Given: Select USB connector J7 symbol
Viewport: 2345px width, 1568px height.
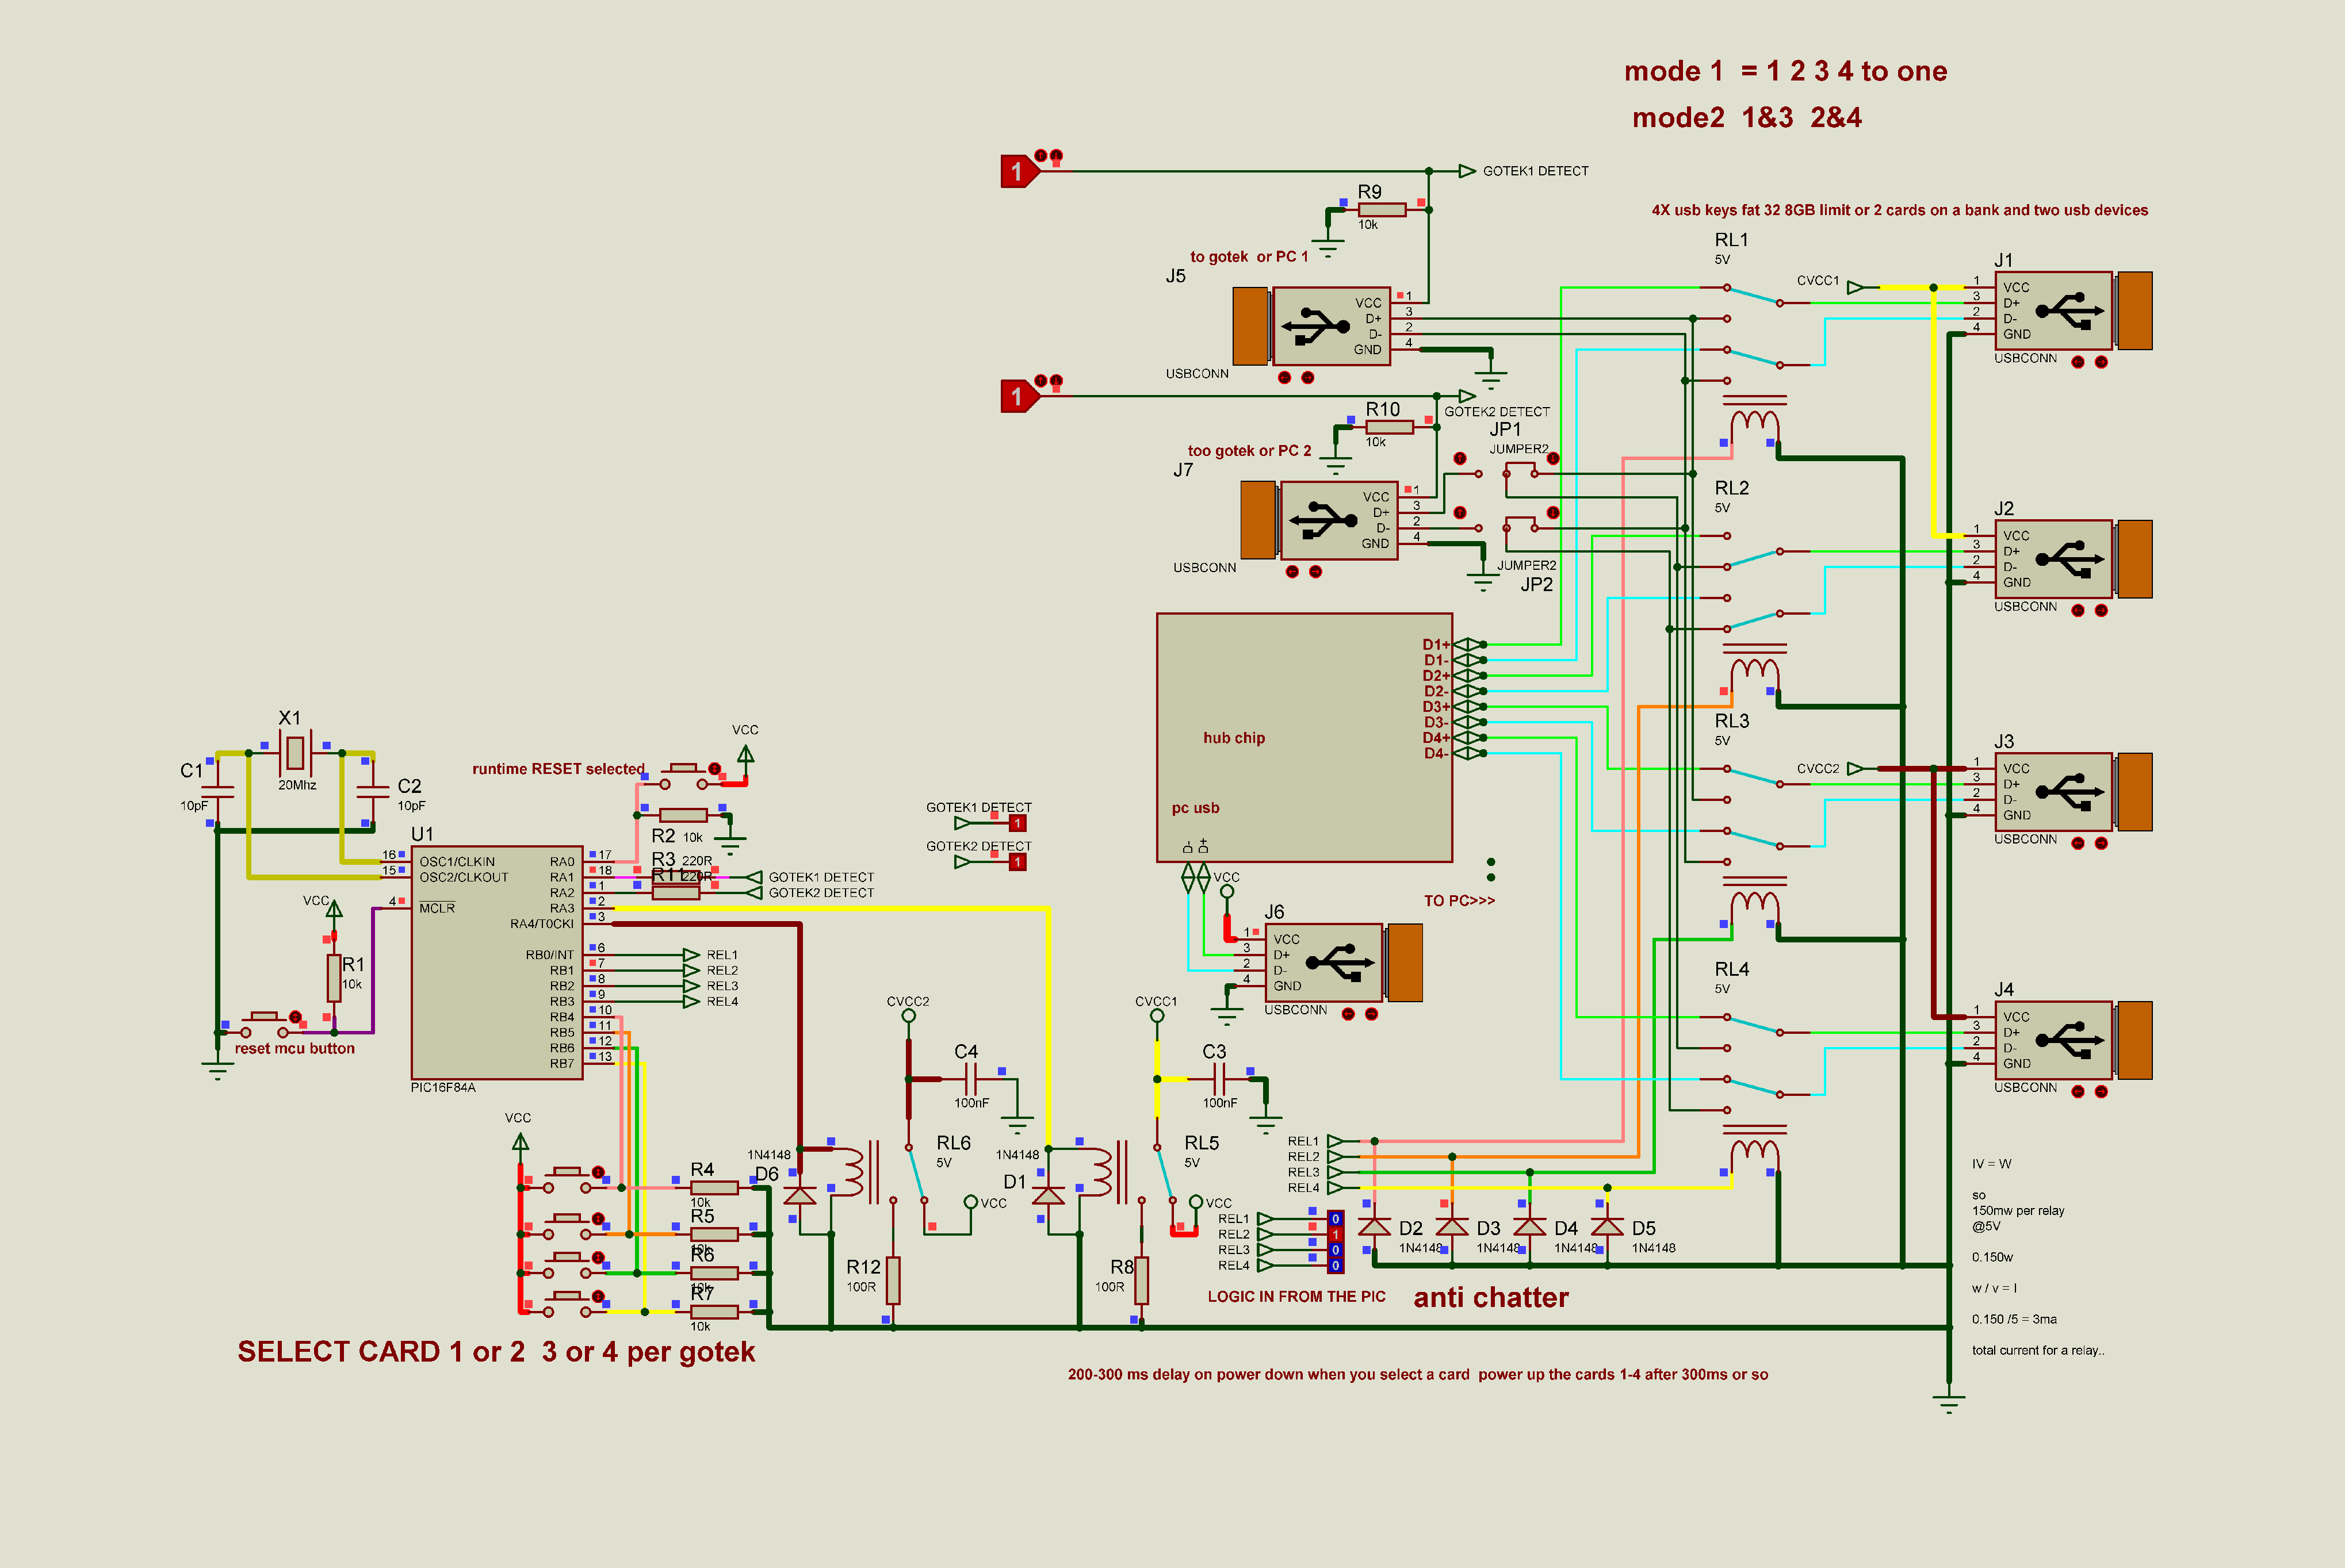Looking at the screenshot, I should (1319, 520).
